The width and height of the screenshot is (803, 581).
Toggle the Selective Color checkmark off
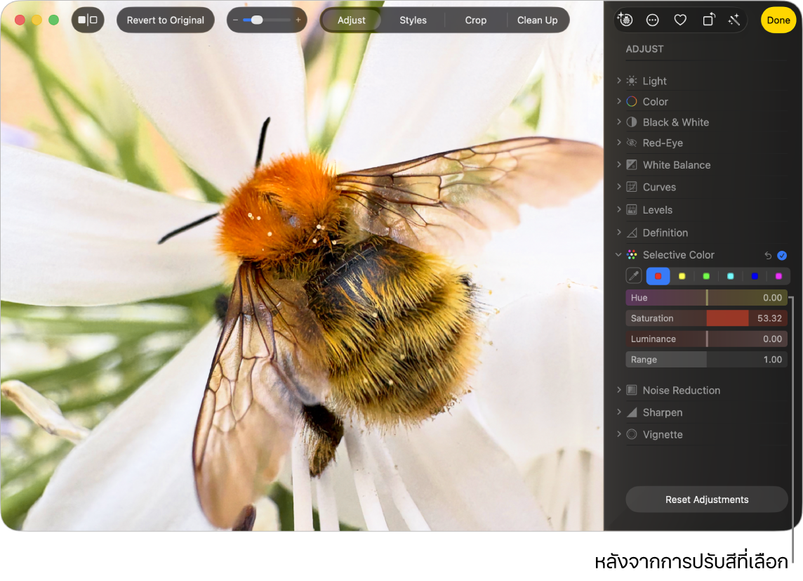coord(782,255)
